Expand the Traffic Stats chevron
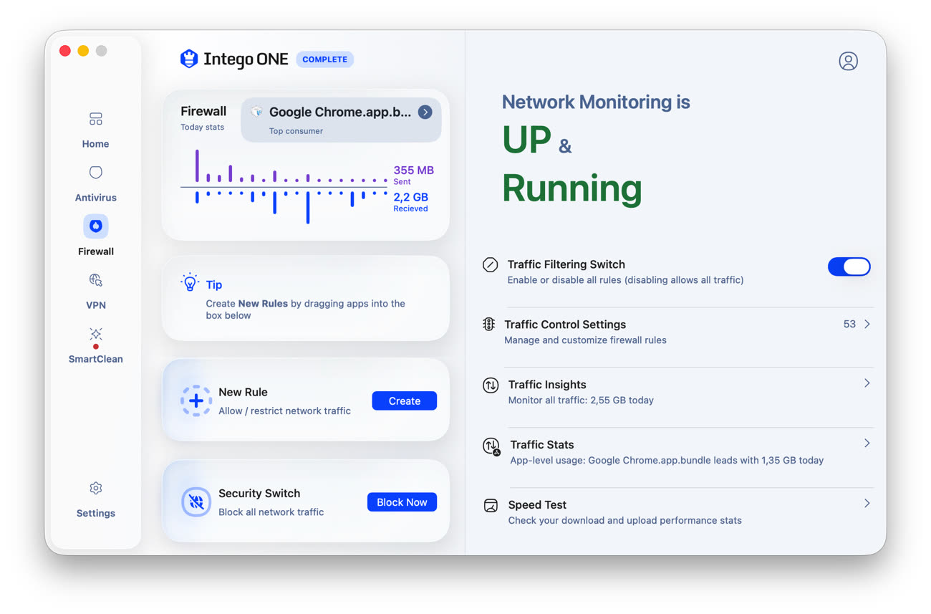Image resolution: width=931 pixels, height=614 pixels. coord(867,443)
